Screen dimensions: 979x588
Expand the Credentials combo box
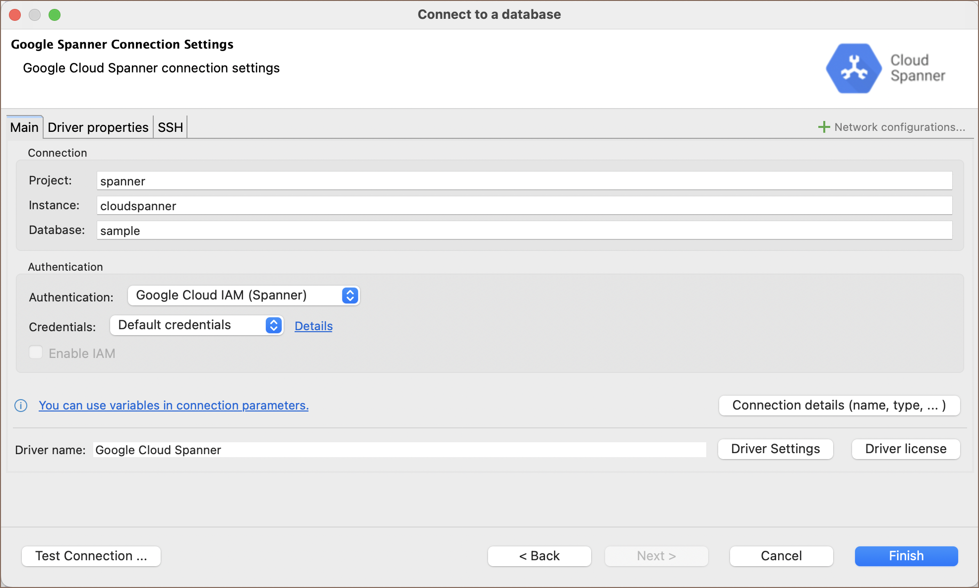196,325
